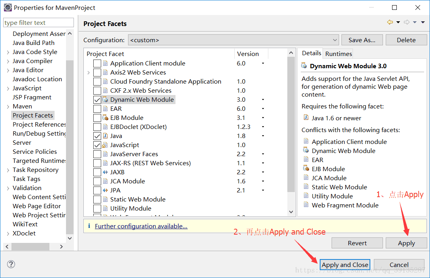The height and width of the screenshot is (278, 430).
Task: Check the JavaServer Faces checkbox
Action: coord(97,154)
